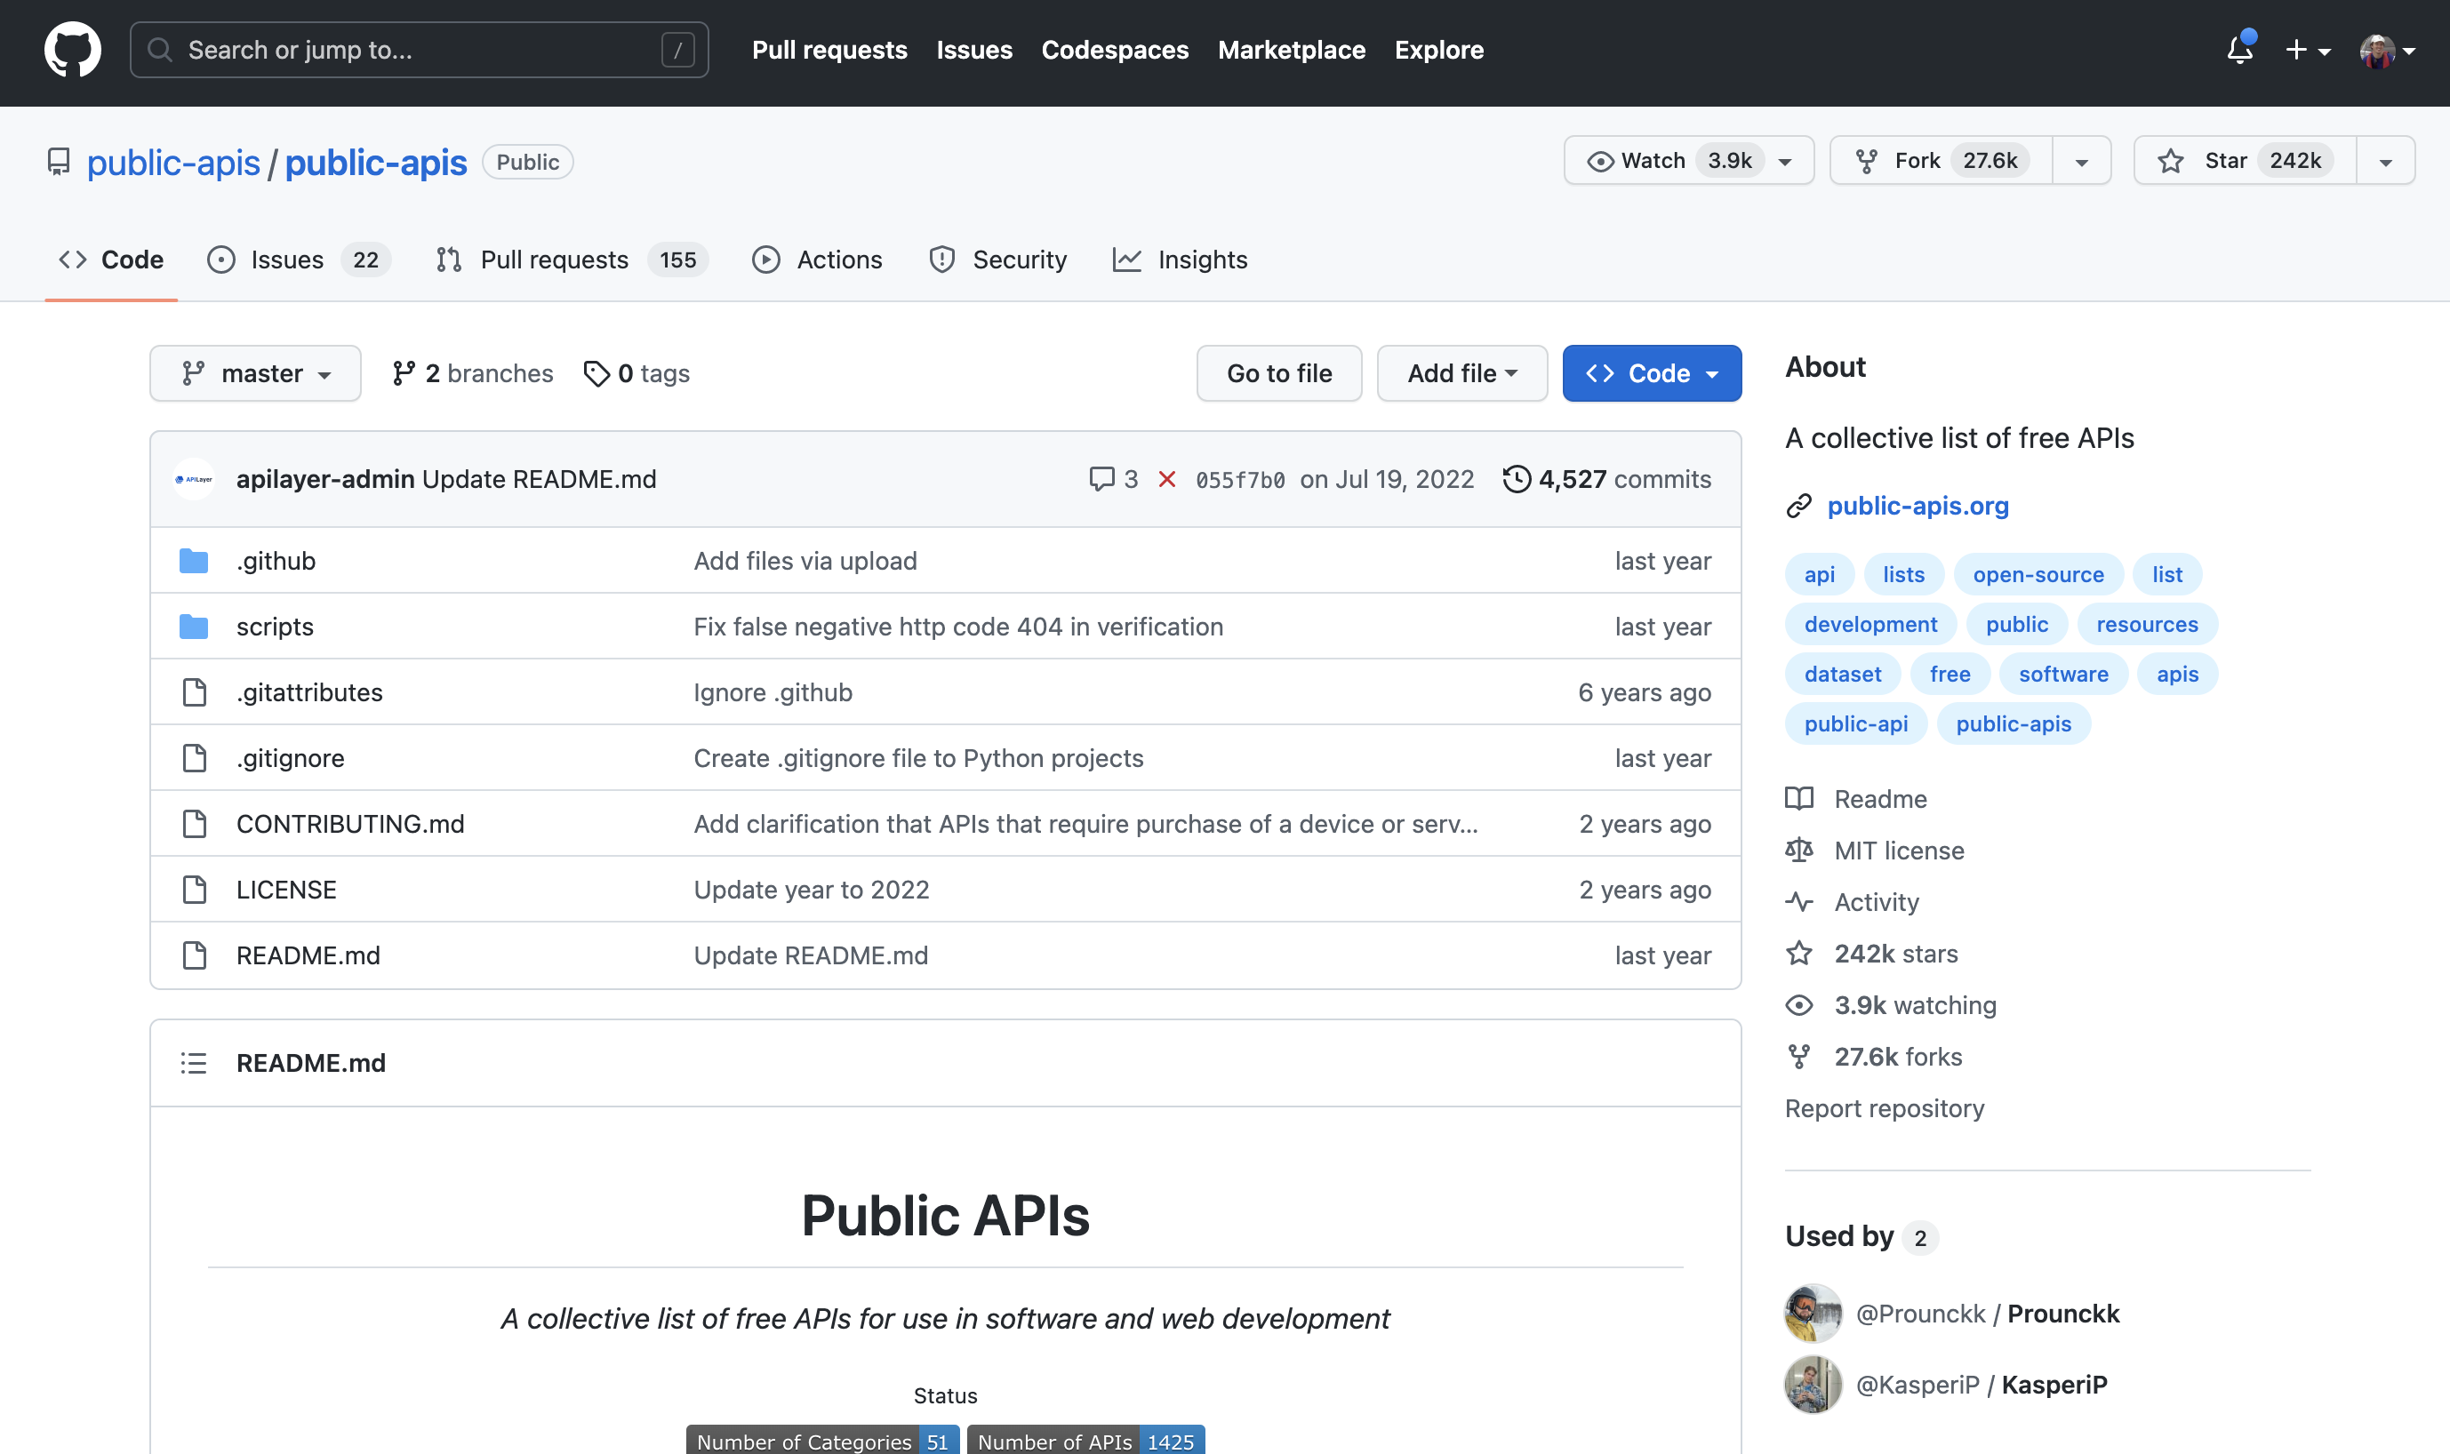Viewport: 2450px width, 1454px height.
Task: Go to Codespaces
Action: point(1114,50)
